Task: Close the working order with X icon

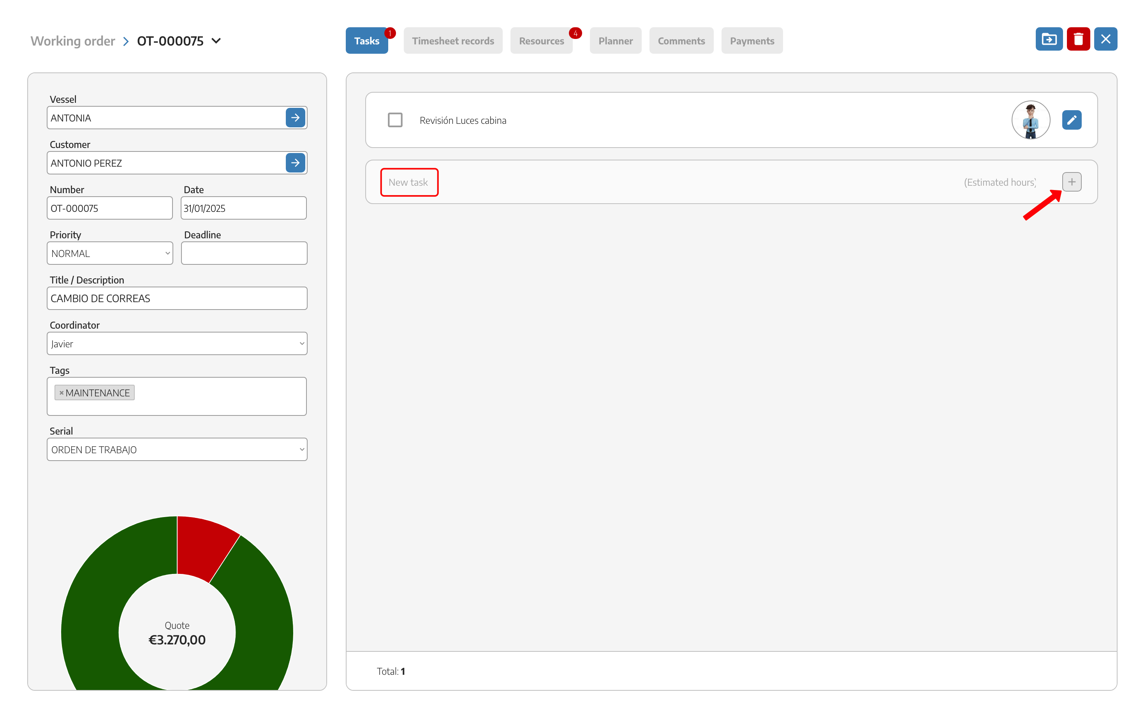Action: [1105, 39]
